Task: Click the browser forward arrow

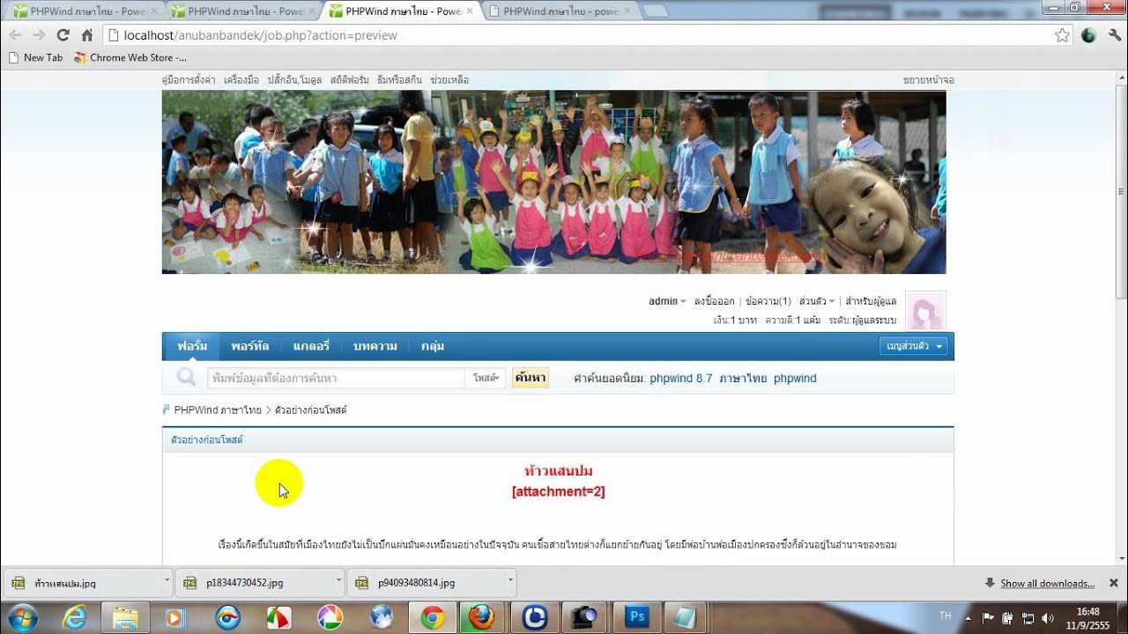Action: 39,35
